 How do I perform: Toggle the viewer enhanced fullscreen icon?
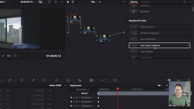(x=55, y=2)
